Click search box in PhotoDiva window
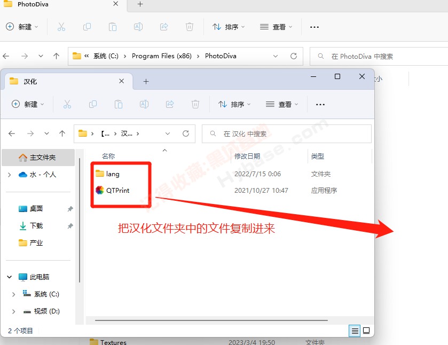 pyautogui.click(x=379, y=56)
